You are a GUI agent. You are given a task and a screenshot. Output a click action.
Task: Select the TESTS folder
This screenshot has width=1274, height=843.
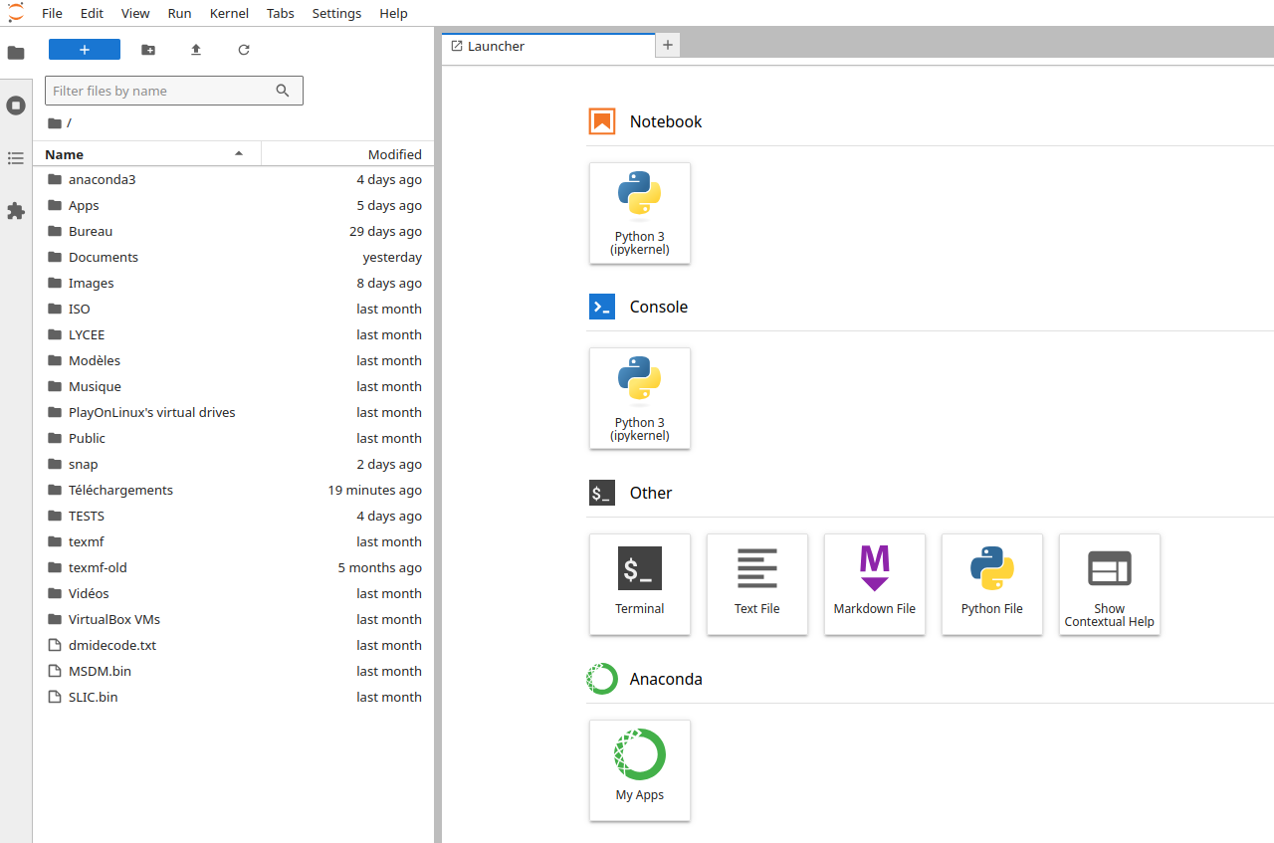tap(233, 517)
